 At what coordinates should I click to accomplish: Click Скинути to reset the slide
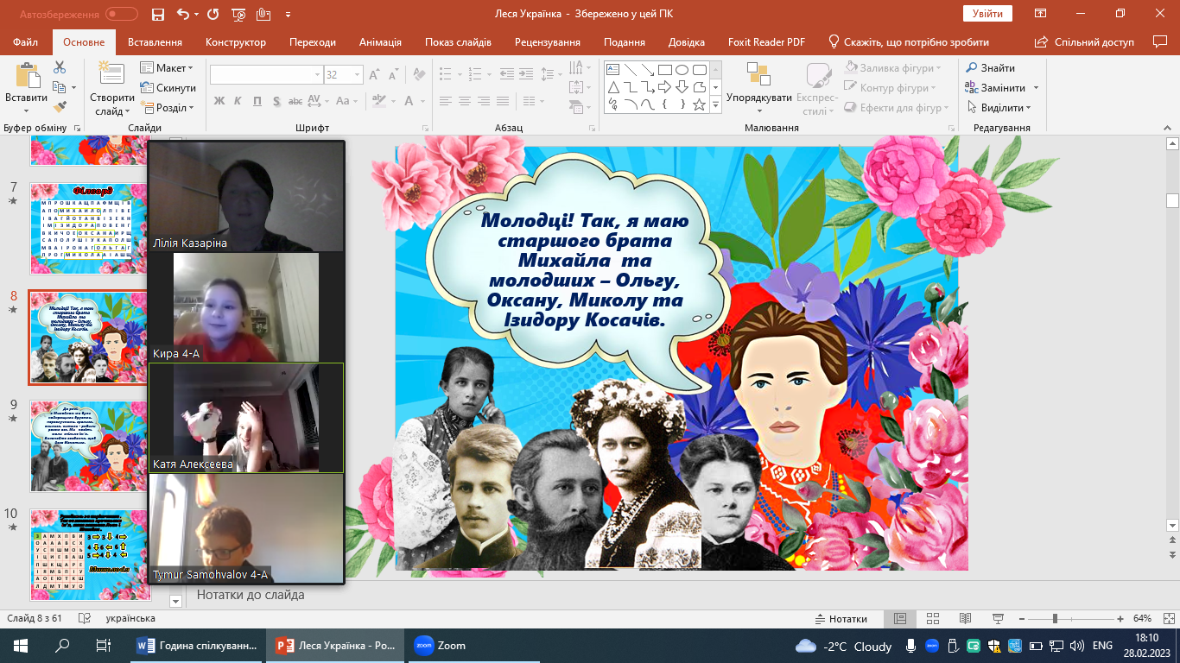tap(168, 87)
